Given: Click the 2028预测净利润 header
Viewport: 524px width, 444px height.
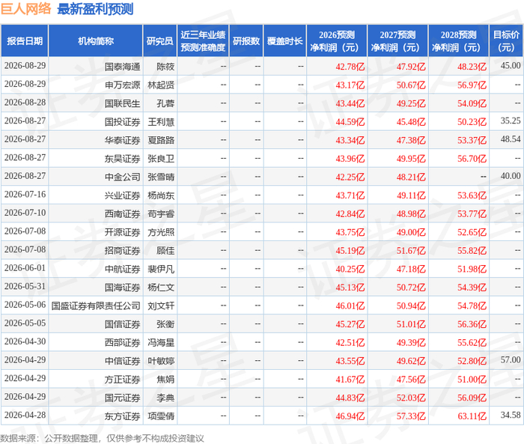Looking at the screenshot, I should 458,41.
